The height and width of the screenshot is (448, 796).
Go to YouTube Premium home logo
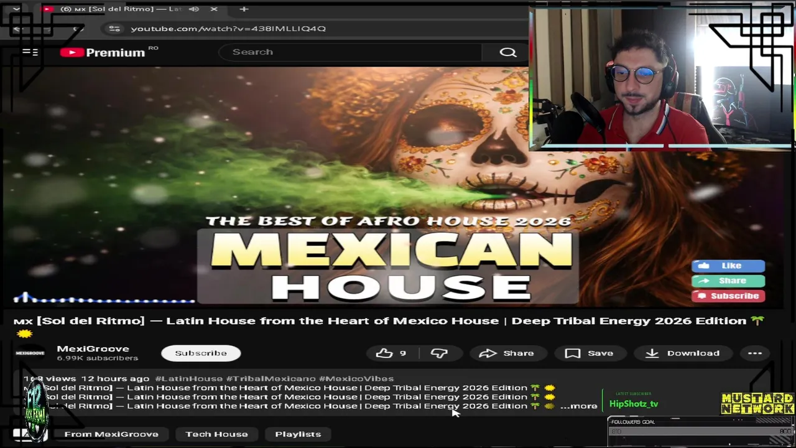coord(103,52)
